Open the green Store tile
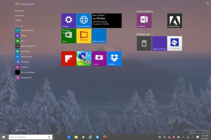 68,36
